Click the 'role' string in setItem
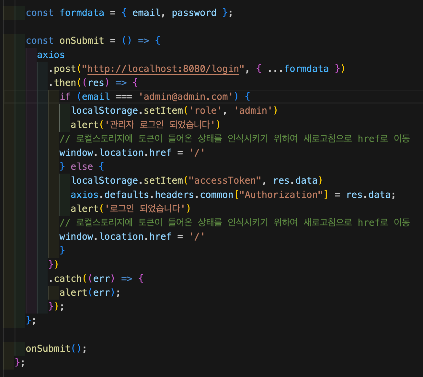This screenshot has height=377, width=423. coord(205,110)
